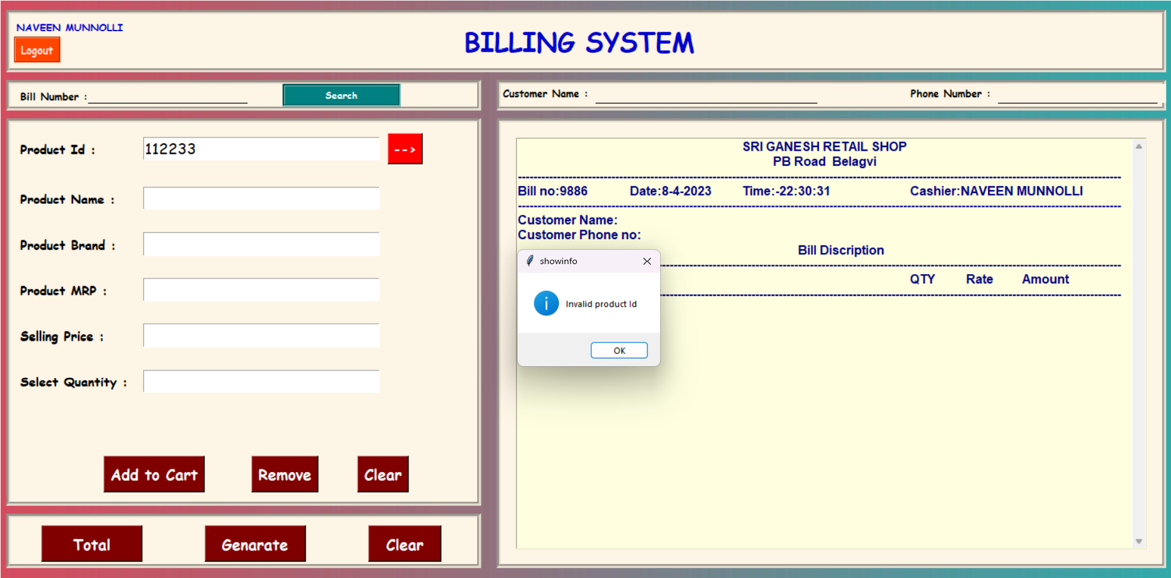Log out using the Logout button

[37, 50]
